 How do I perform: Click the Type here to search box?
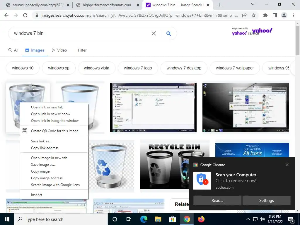61,219
